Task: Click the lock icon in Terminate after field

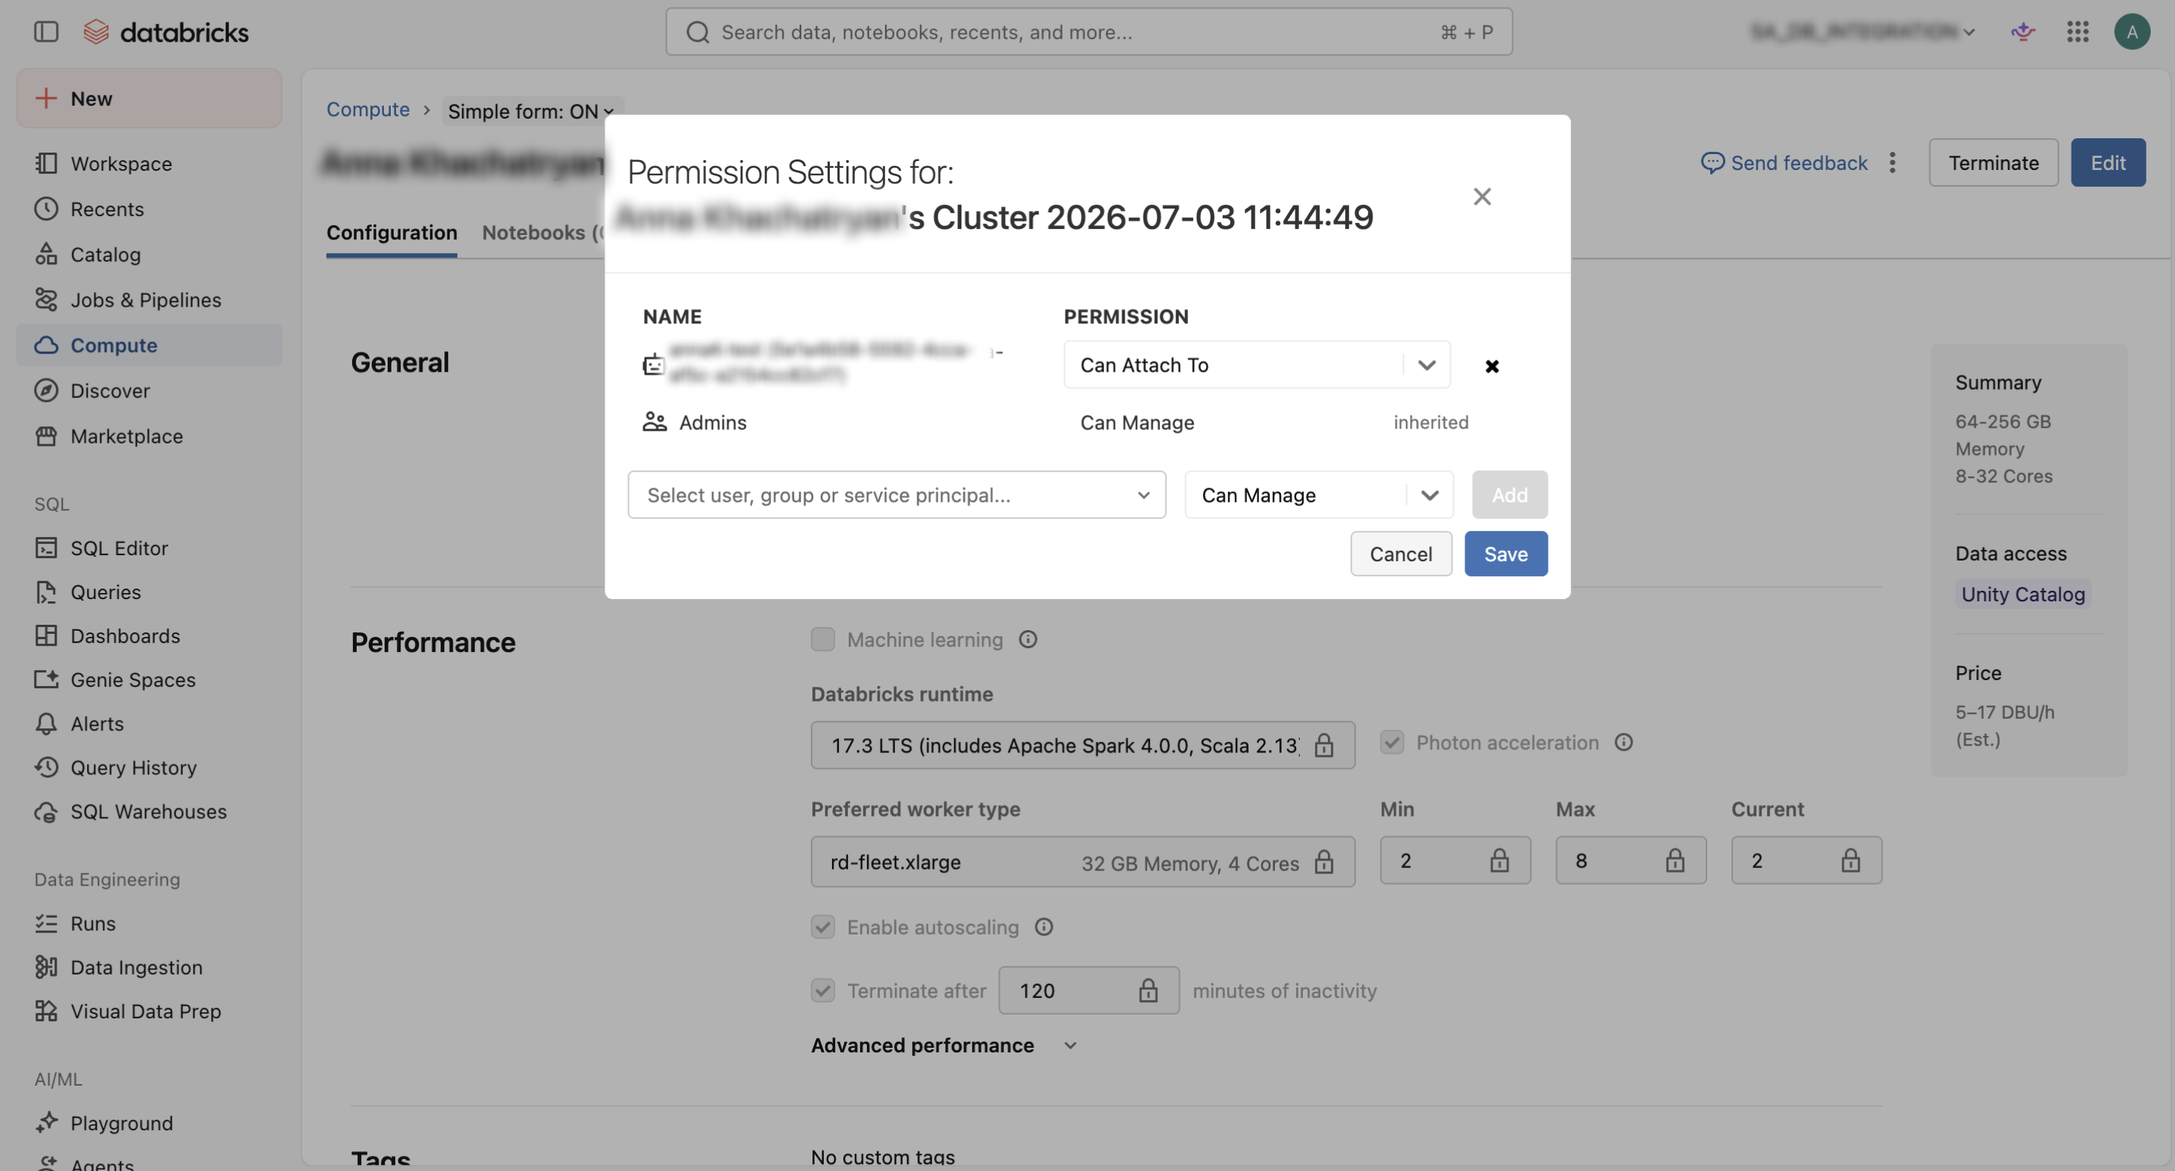Action: (1147, 990)
